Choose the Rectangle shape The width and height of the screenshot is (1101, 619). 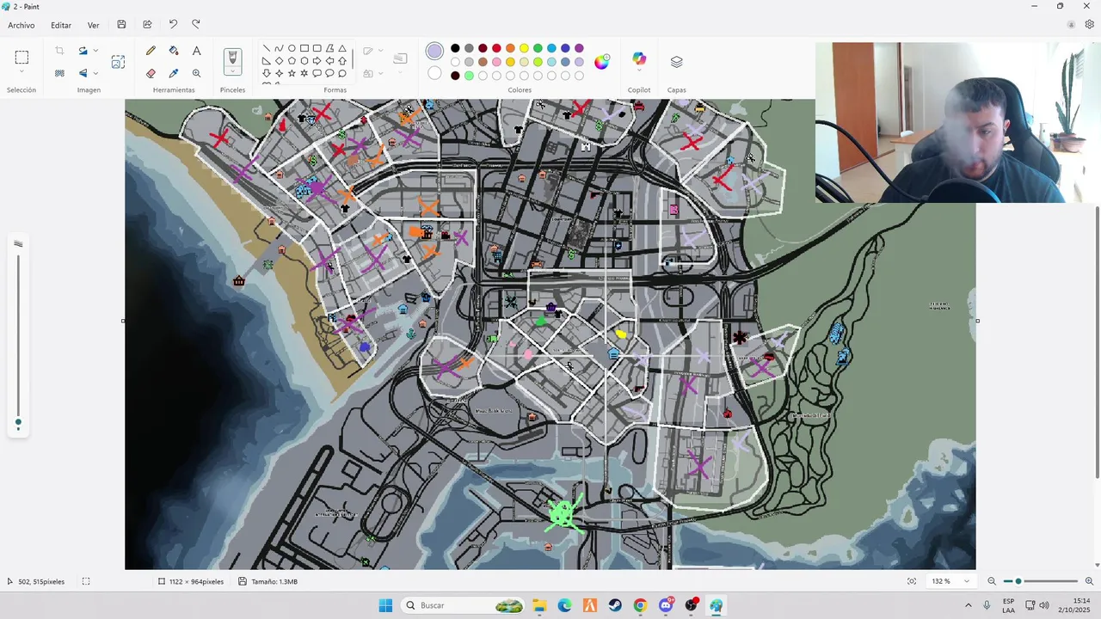304,48
